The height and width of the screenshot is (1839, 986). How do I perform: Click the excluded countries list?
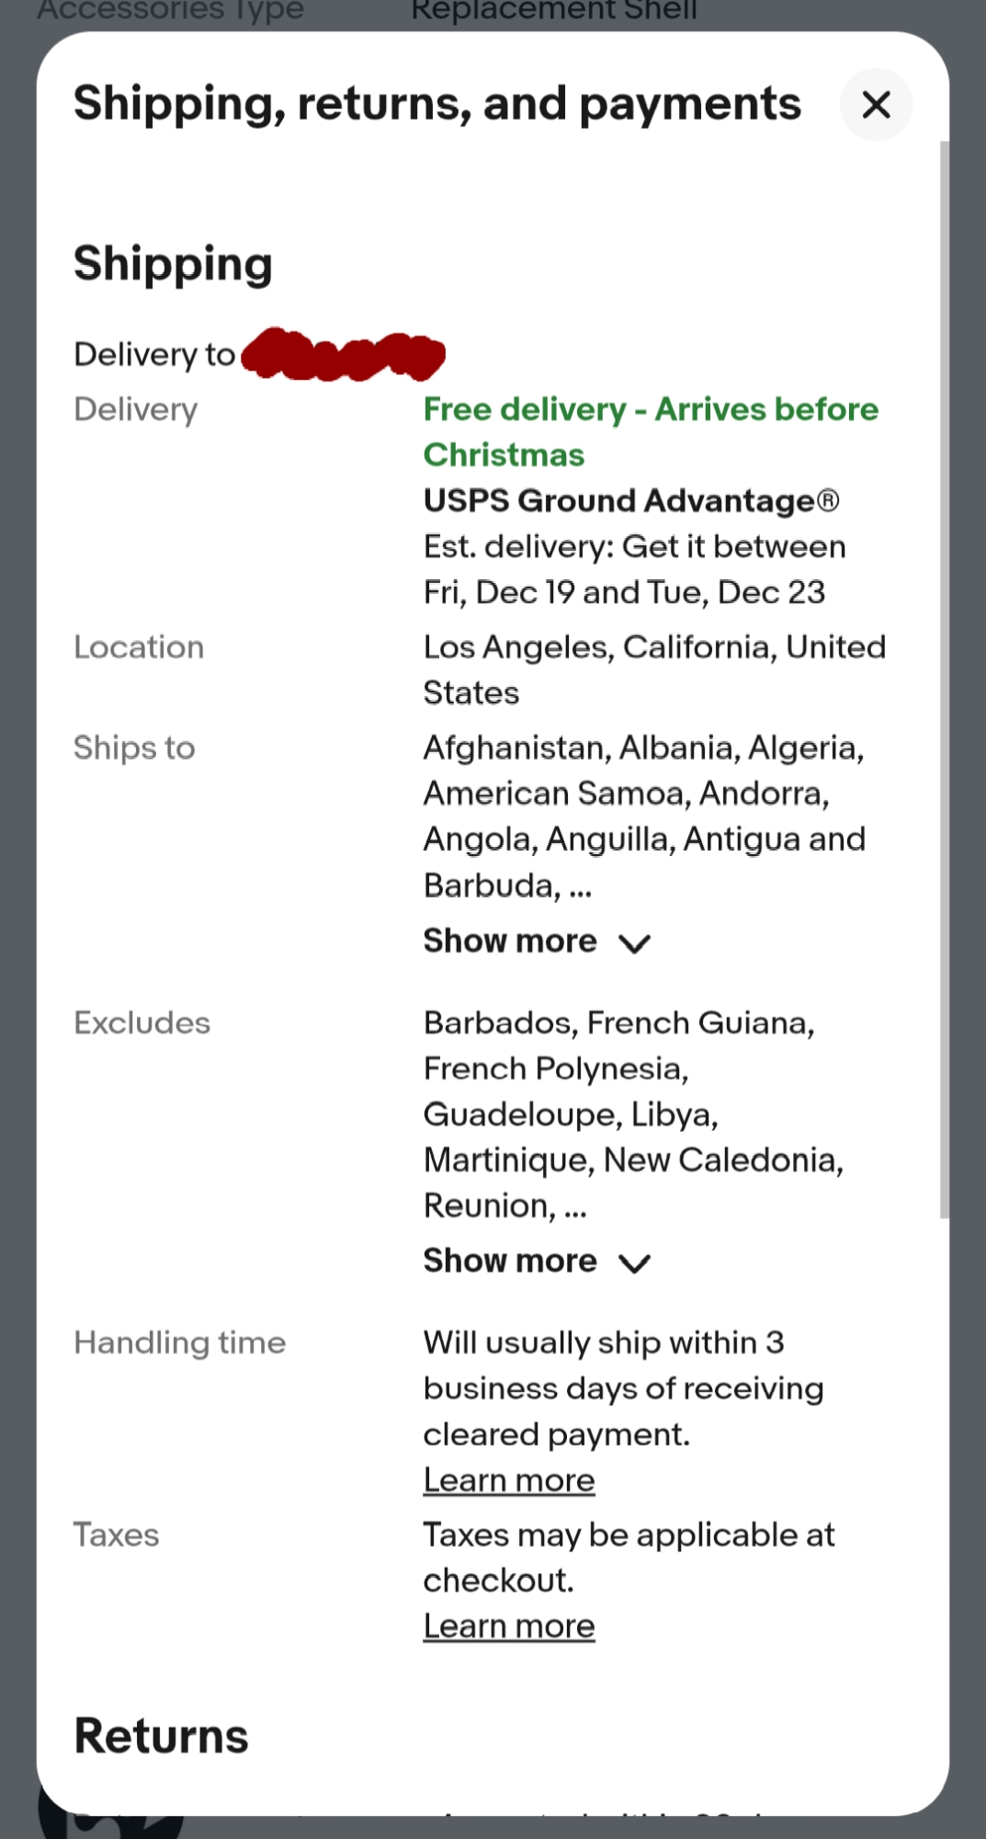coord(632,1114)
